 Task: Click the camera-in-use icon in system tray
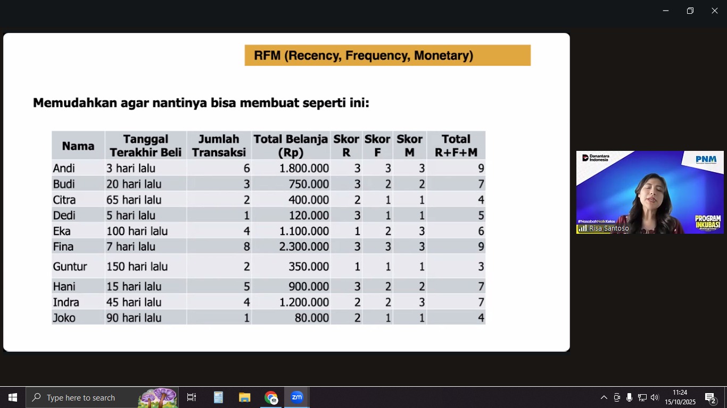[617, 397]
